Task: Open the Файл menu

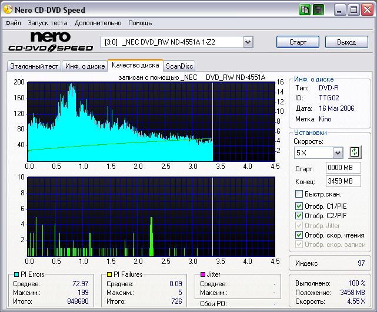Action: point(14,23)
